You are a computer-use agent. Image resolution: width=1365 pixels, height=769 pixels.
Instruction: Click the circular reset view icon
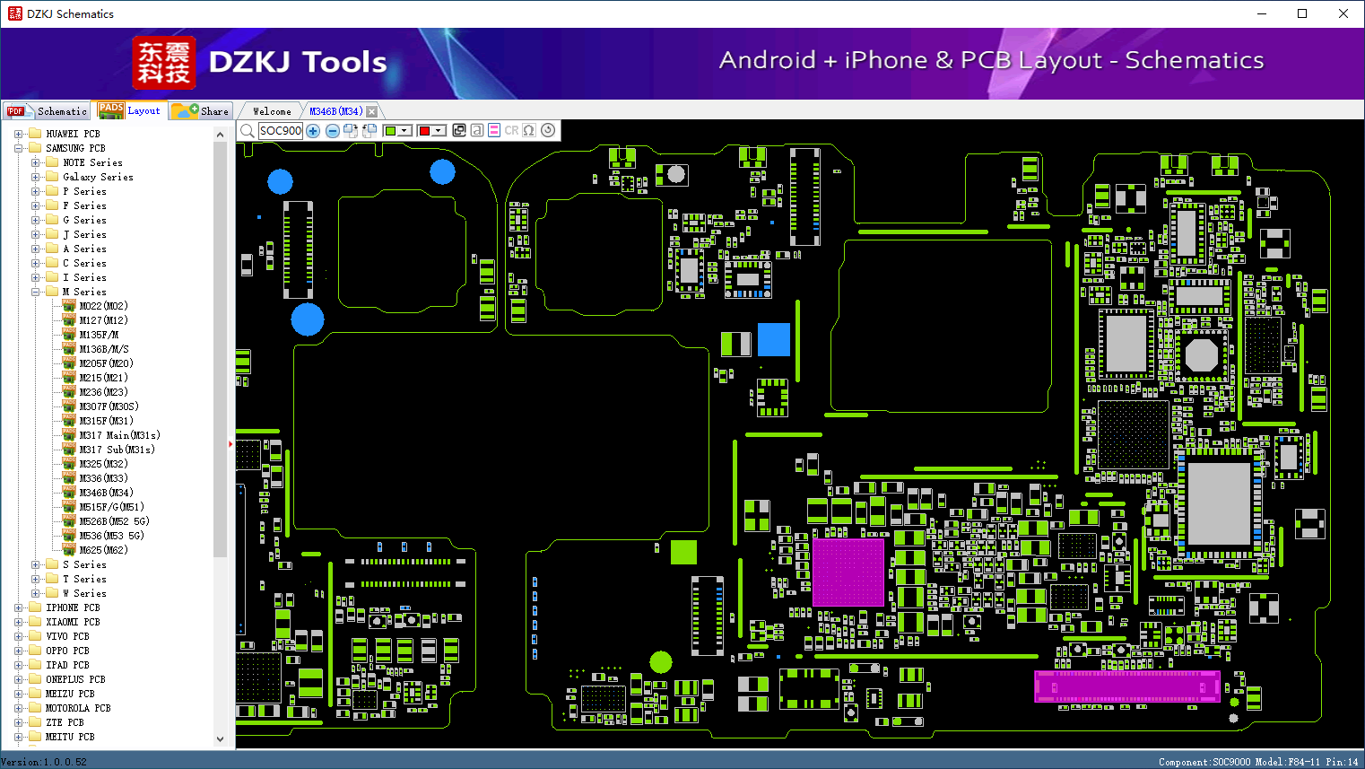tap(548, 130)
